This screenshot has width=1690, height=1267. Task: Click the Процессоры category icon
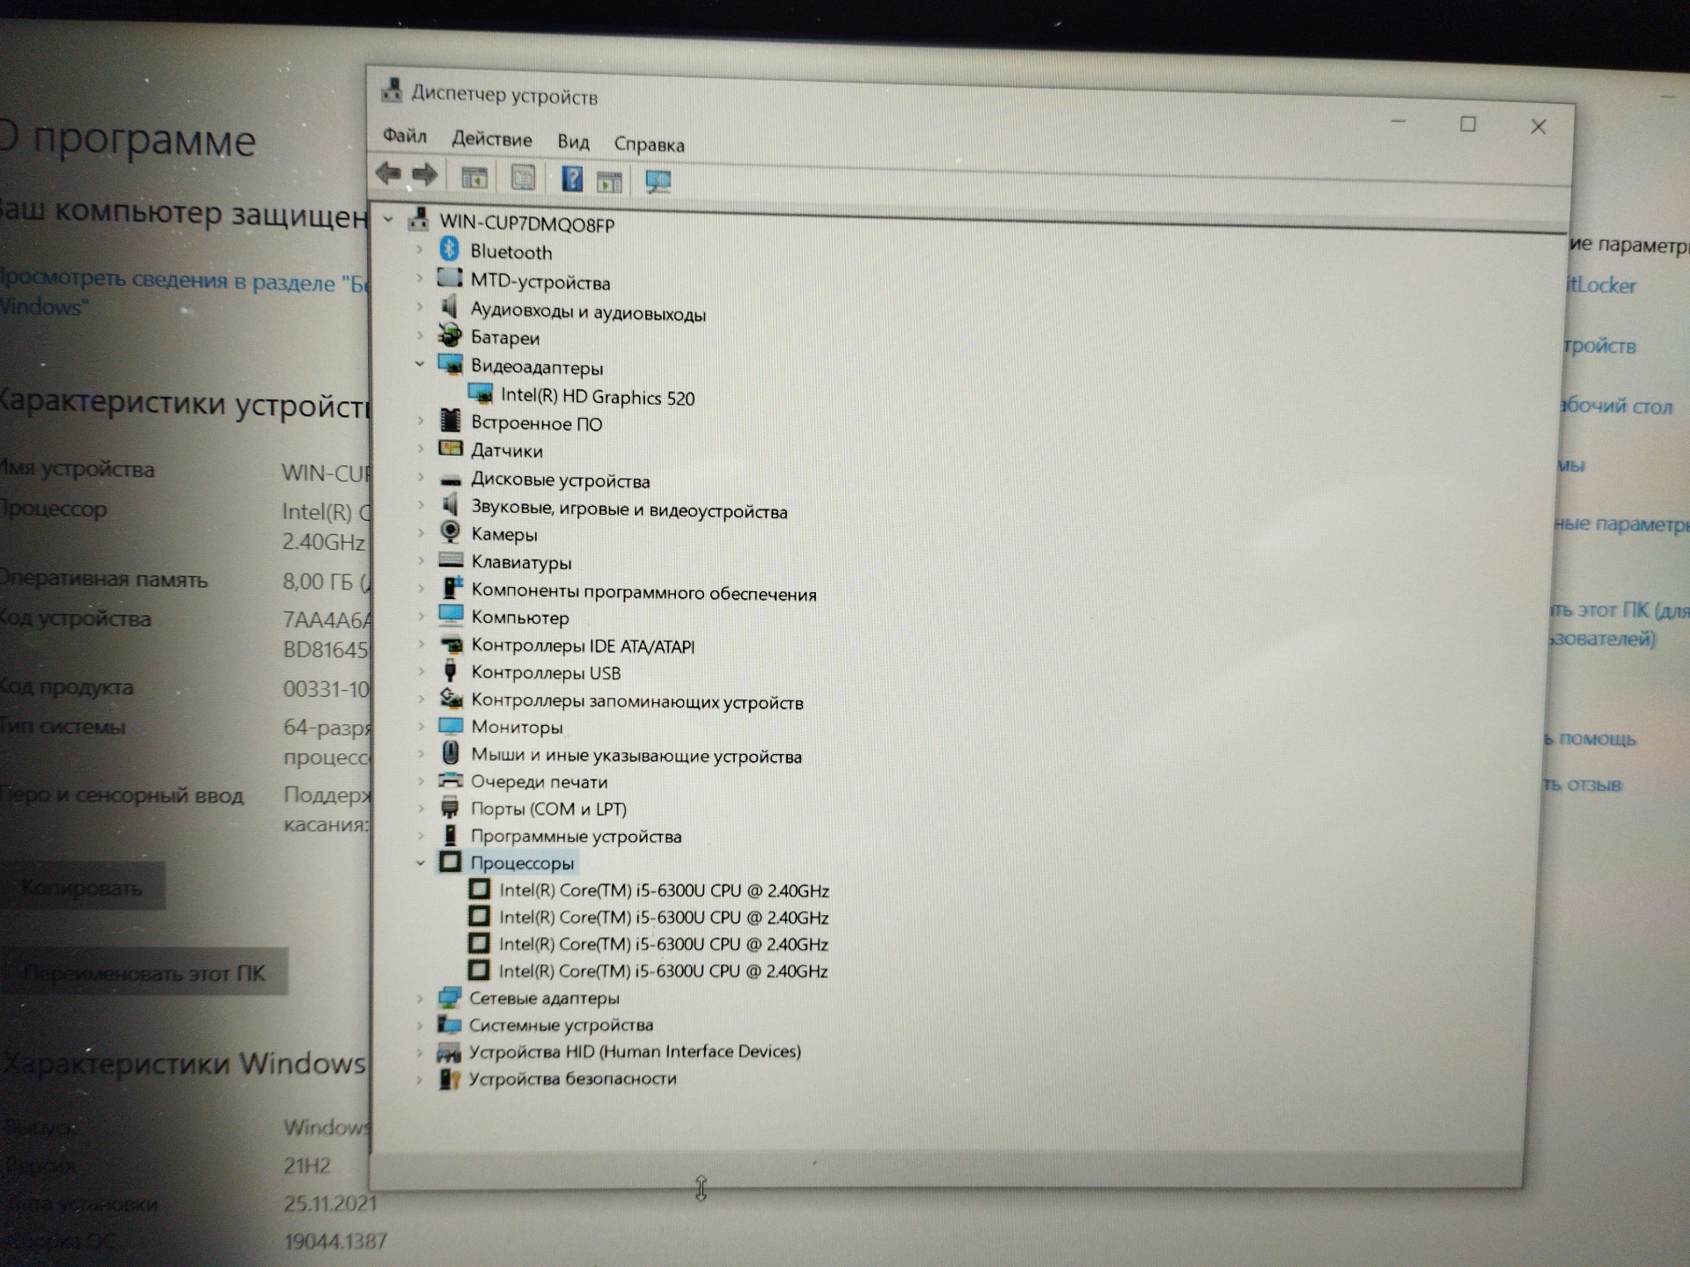click(450, 861)
